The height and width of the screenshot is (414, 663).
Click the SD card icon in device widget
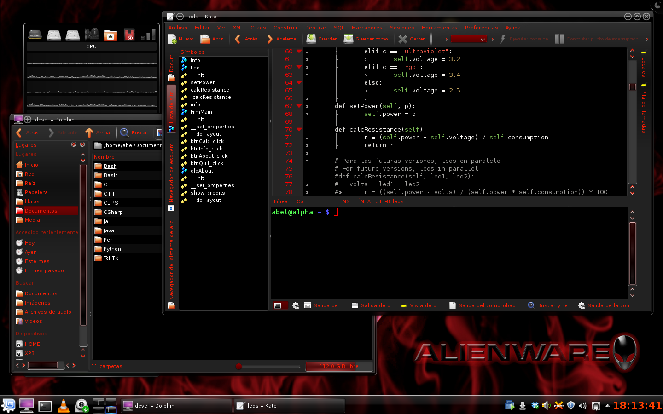click(x=129, y=34)
